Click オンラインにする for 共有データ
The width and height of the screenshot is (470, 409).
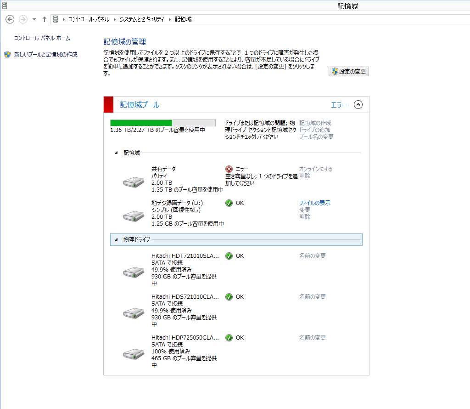click(x=315, y=169)
